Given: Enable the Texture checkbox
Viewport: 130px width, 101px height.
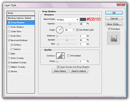Looking at the screenshot, I should point(12,49).
